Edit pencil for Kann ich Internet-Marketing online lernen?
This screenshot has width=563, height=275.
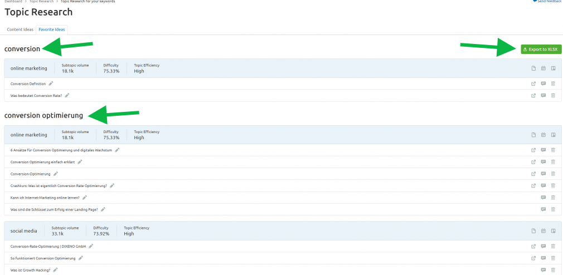(x=85, y=197)
